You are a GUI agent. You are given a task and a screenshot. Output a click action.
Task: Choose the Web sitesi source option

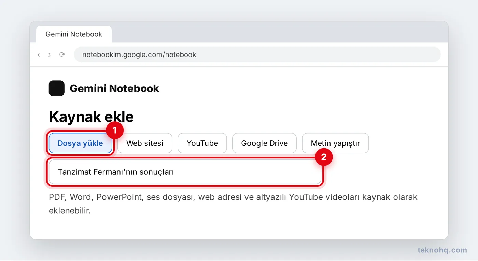(x=145, y=143)
